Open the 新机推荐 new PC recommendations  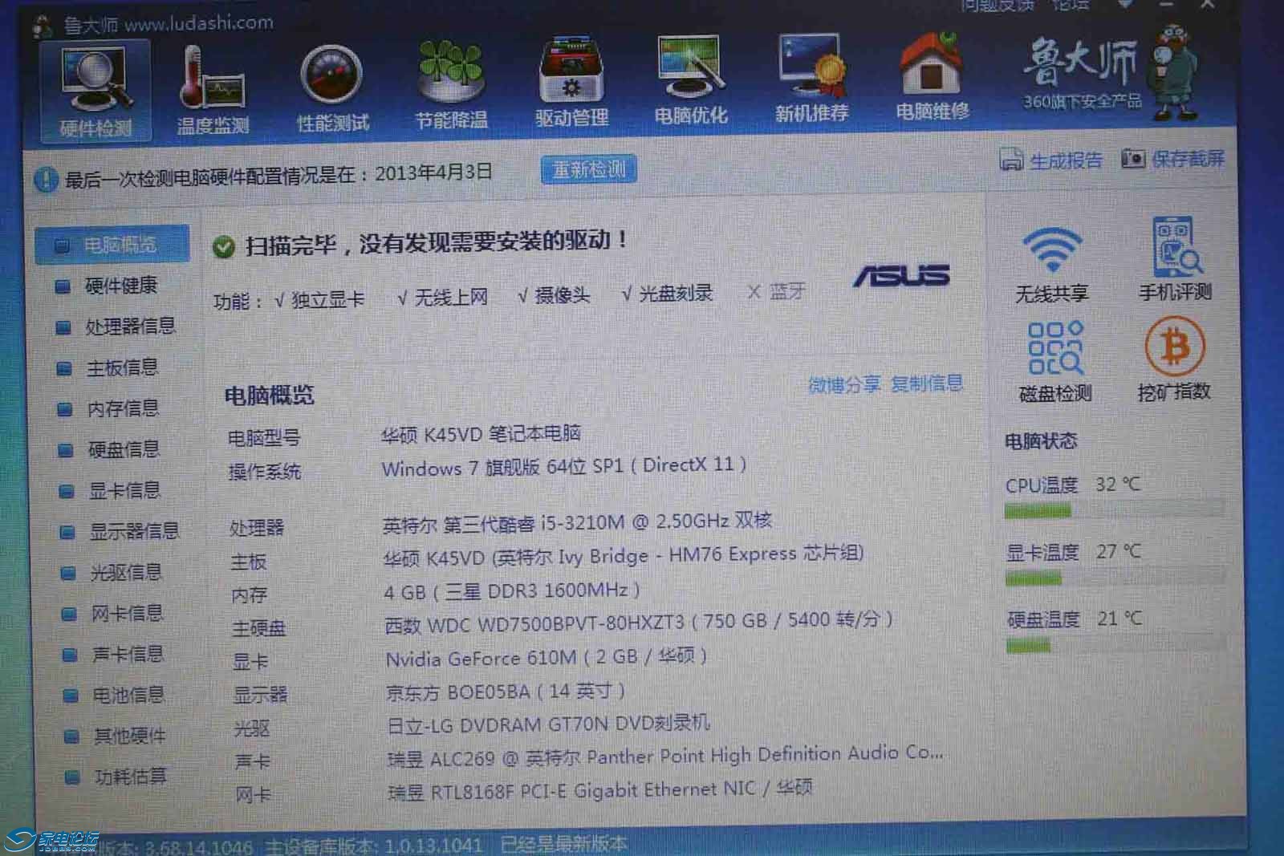tap(811, 79)
